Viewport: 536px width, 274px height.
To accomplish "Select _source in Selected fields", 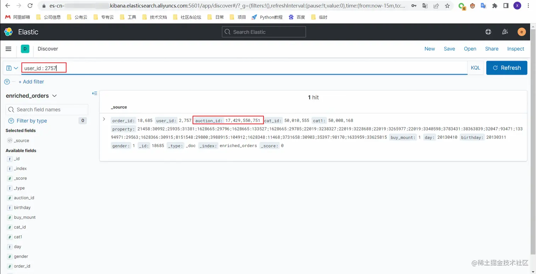I will 21,141.
